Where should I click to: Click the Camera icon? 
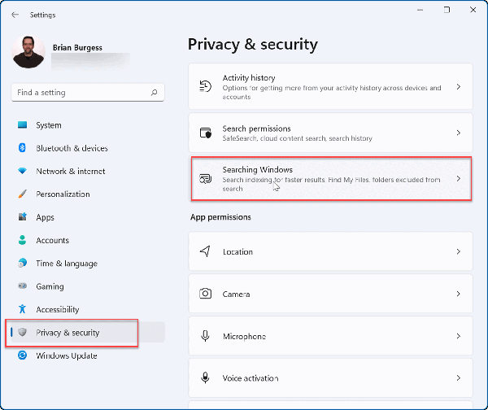(x=206, y=294)
